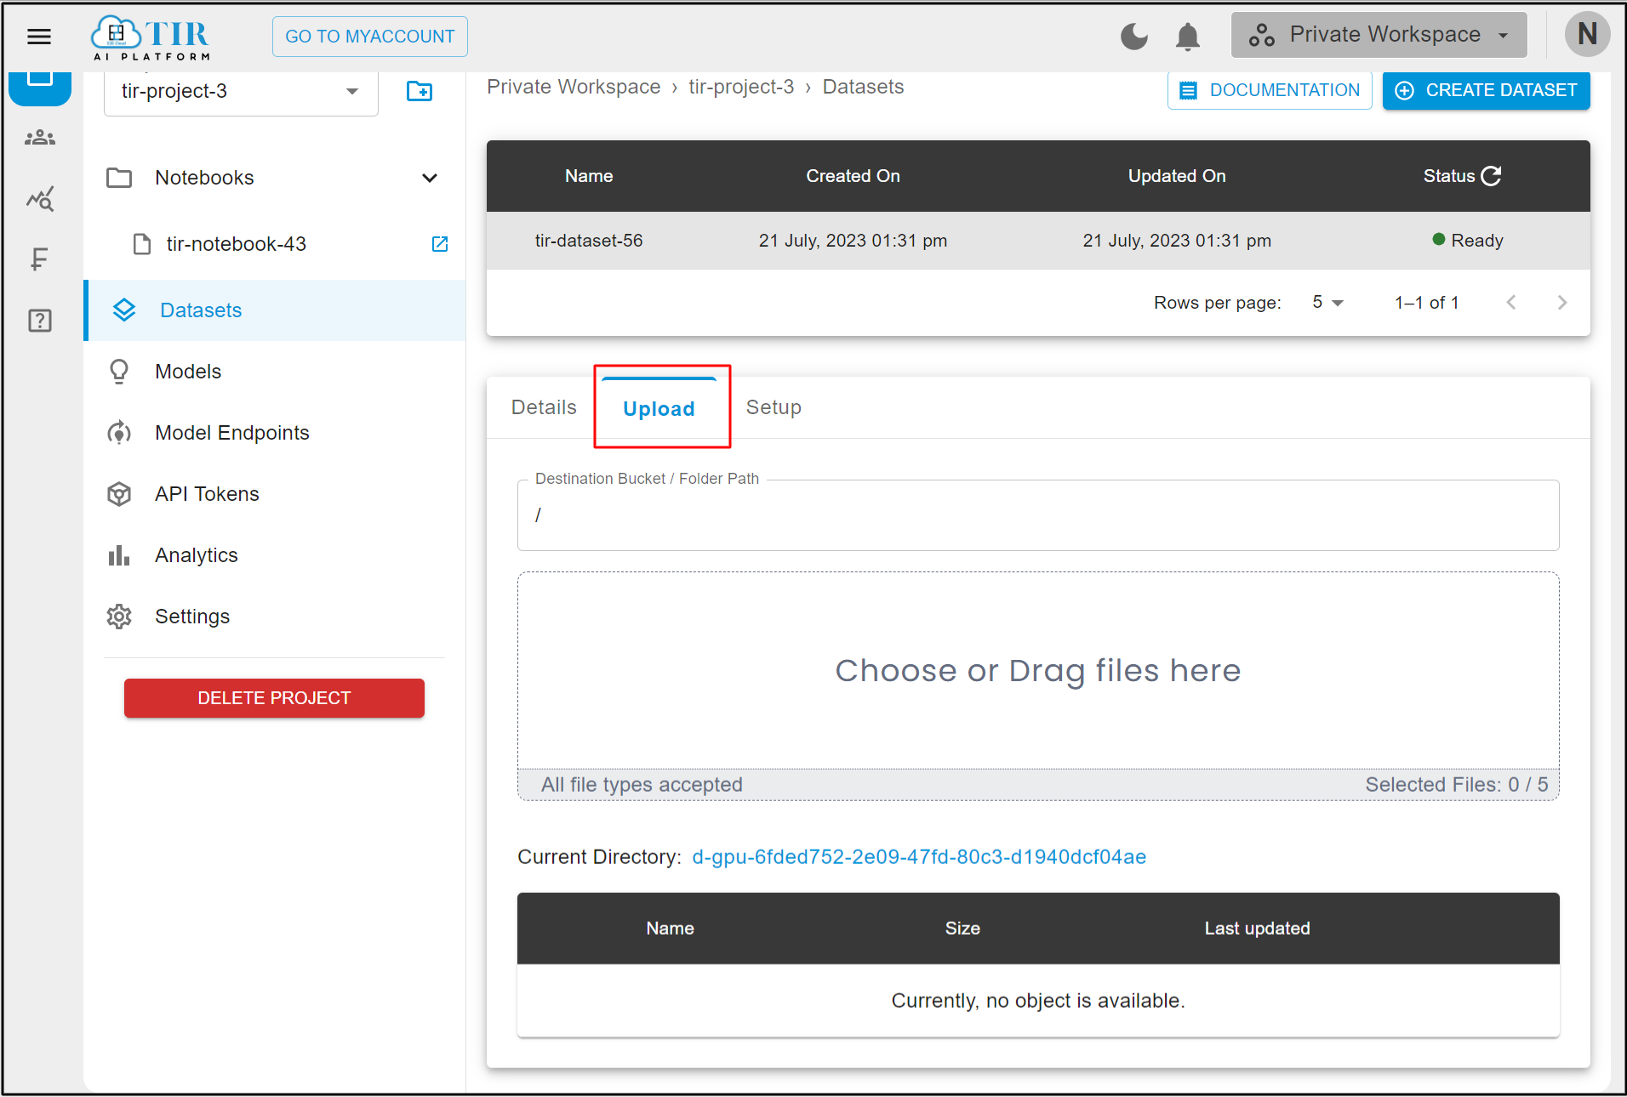Click the 'Currently, no object is available.' text

click(1038, 1001)
